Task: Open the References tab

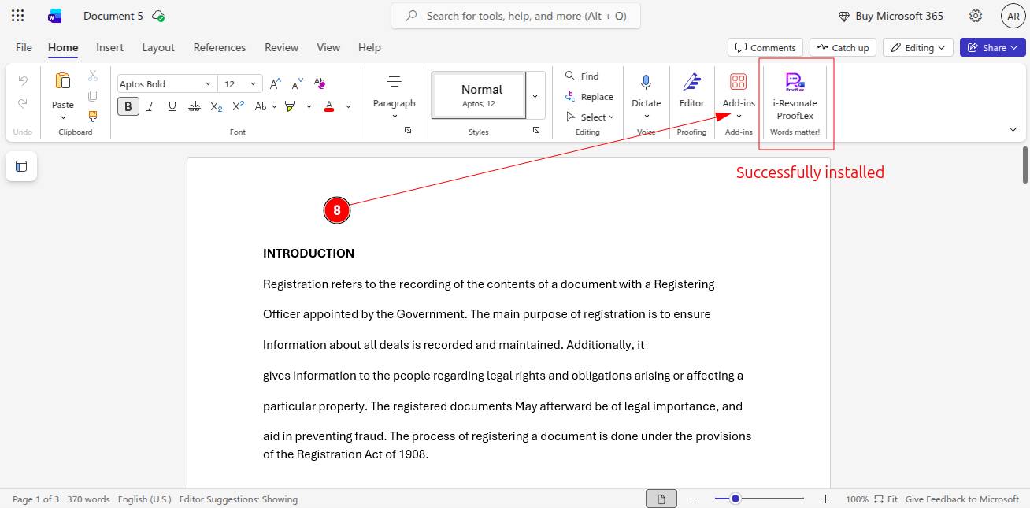Action: pyautogui.click(x=219, y=47)
